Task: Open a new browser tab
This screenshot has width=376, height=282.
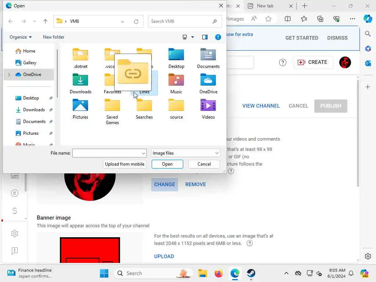Action: pos(304,6)
